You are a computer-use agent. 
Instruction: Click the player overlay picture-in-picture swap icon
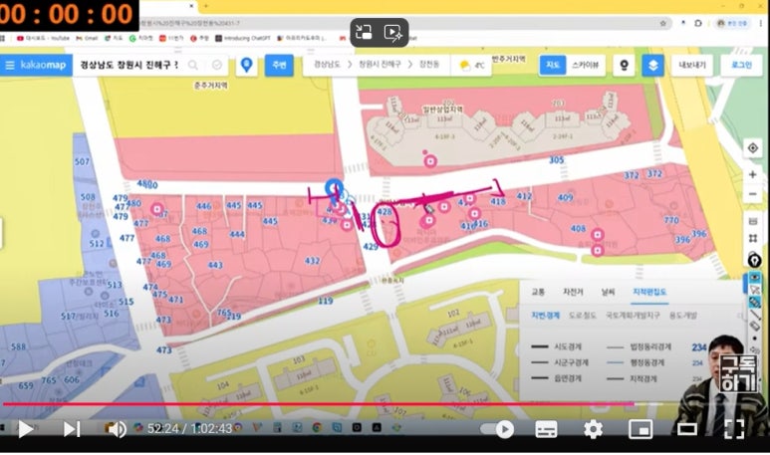(x=364, y=33)
